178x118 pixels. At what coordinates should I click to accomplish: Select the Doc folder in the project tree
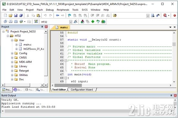21,80
